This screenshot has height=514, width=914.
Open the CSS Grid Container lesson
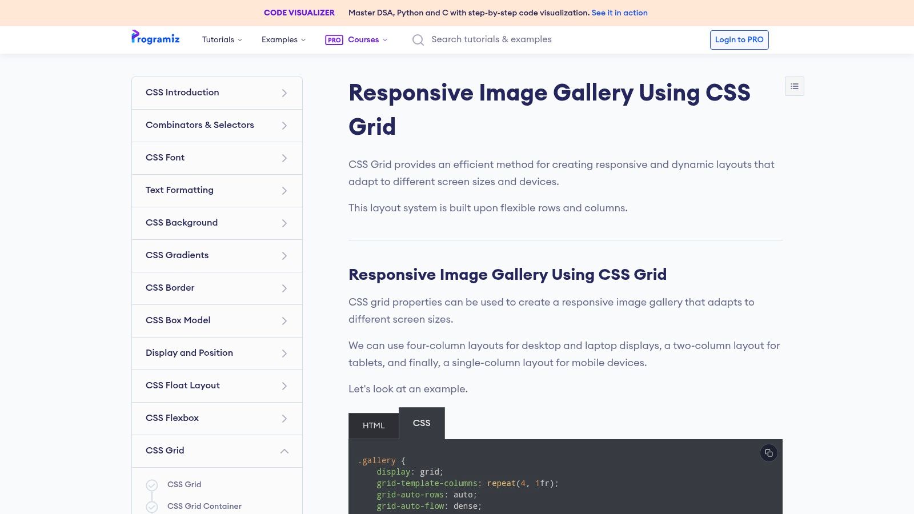click(204, 507)
